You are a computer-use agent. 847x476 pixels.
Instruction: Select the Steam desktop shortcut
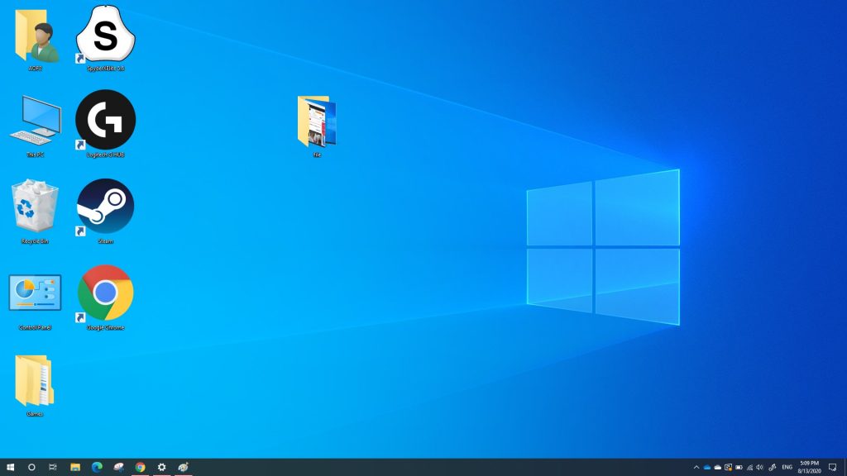(x=105, y=211)
